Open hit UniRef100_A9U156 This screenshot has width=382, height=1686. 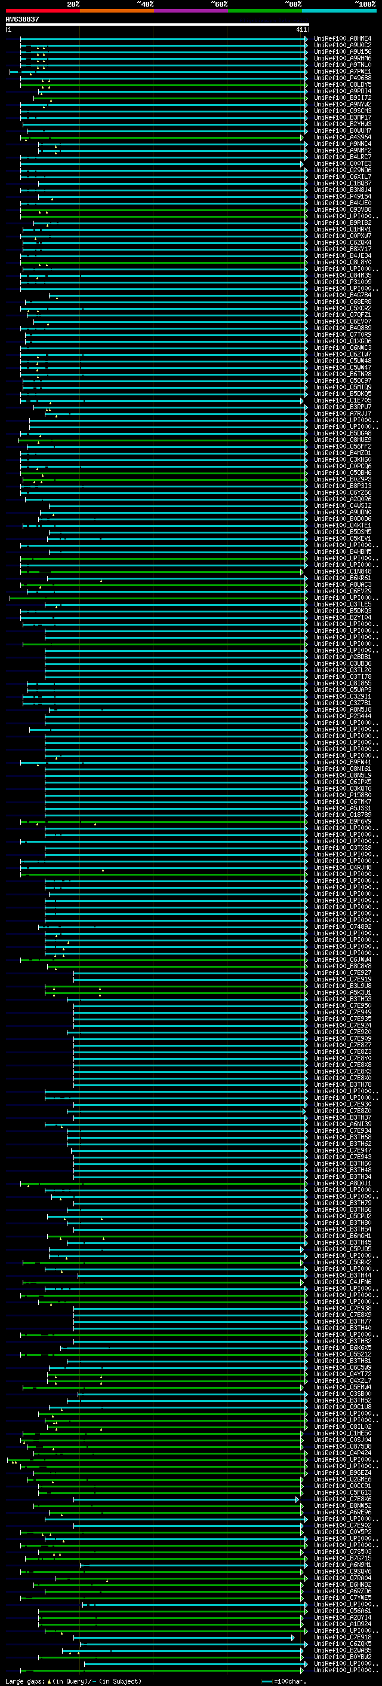(x=342, y=51)
